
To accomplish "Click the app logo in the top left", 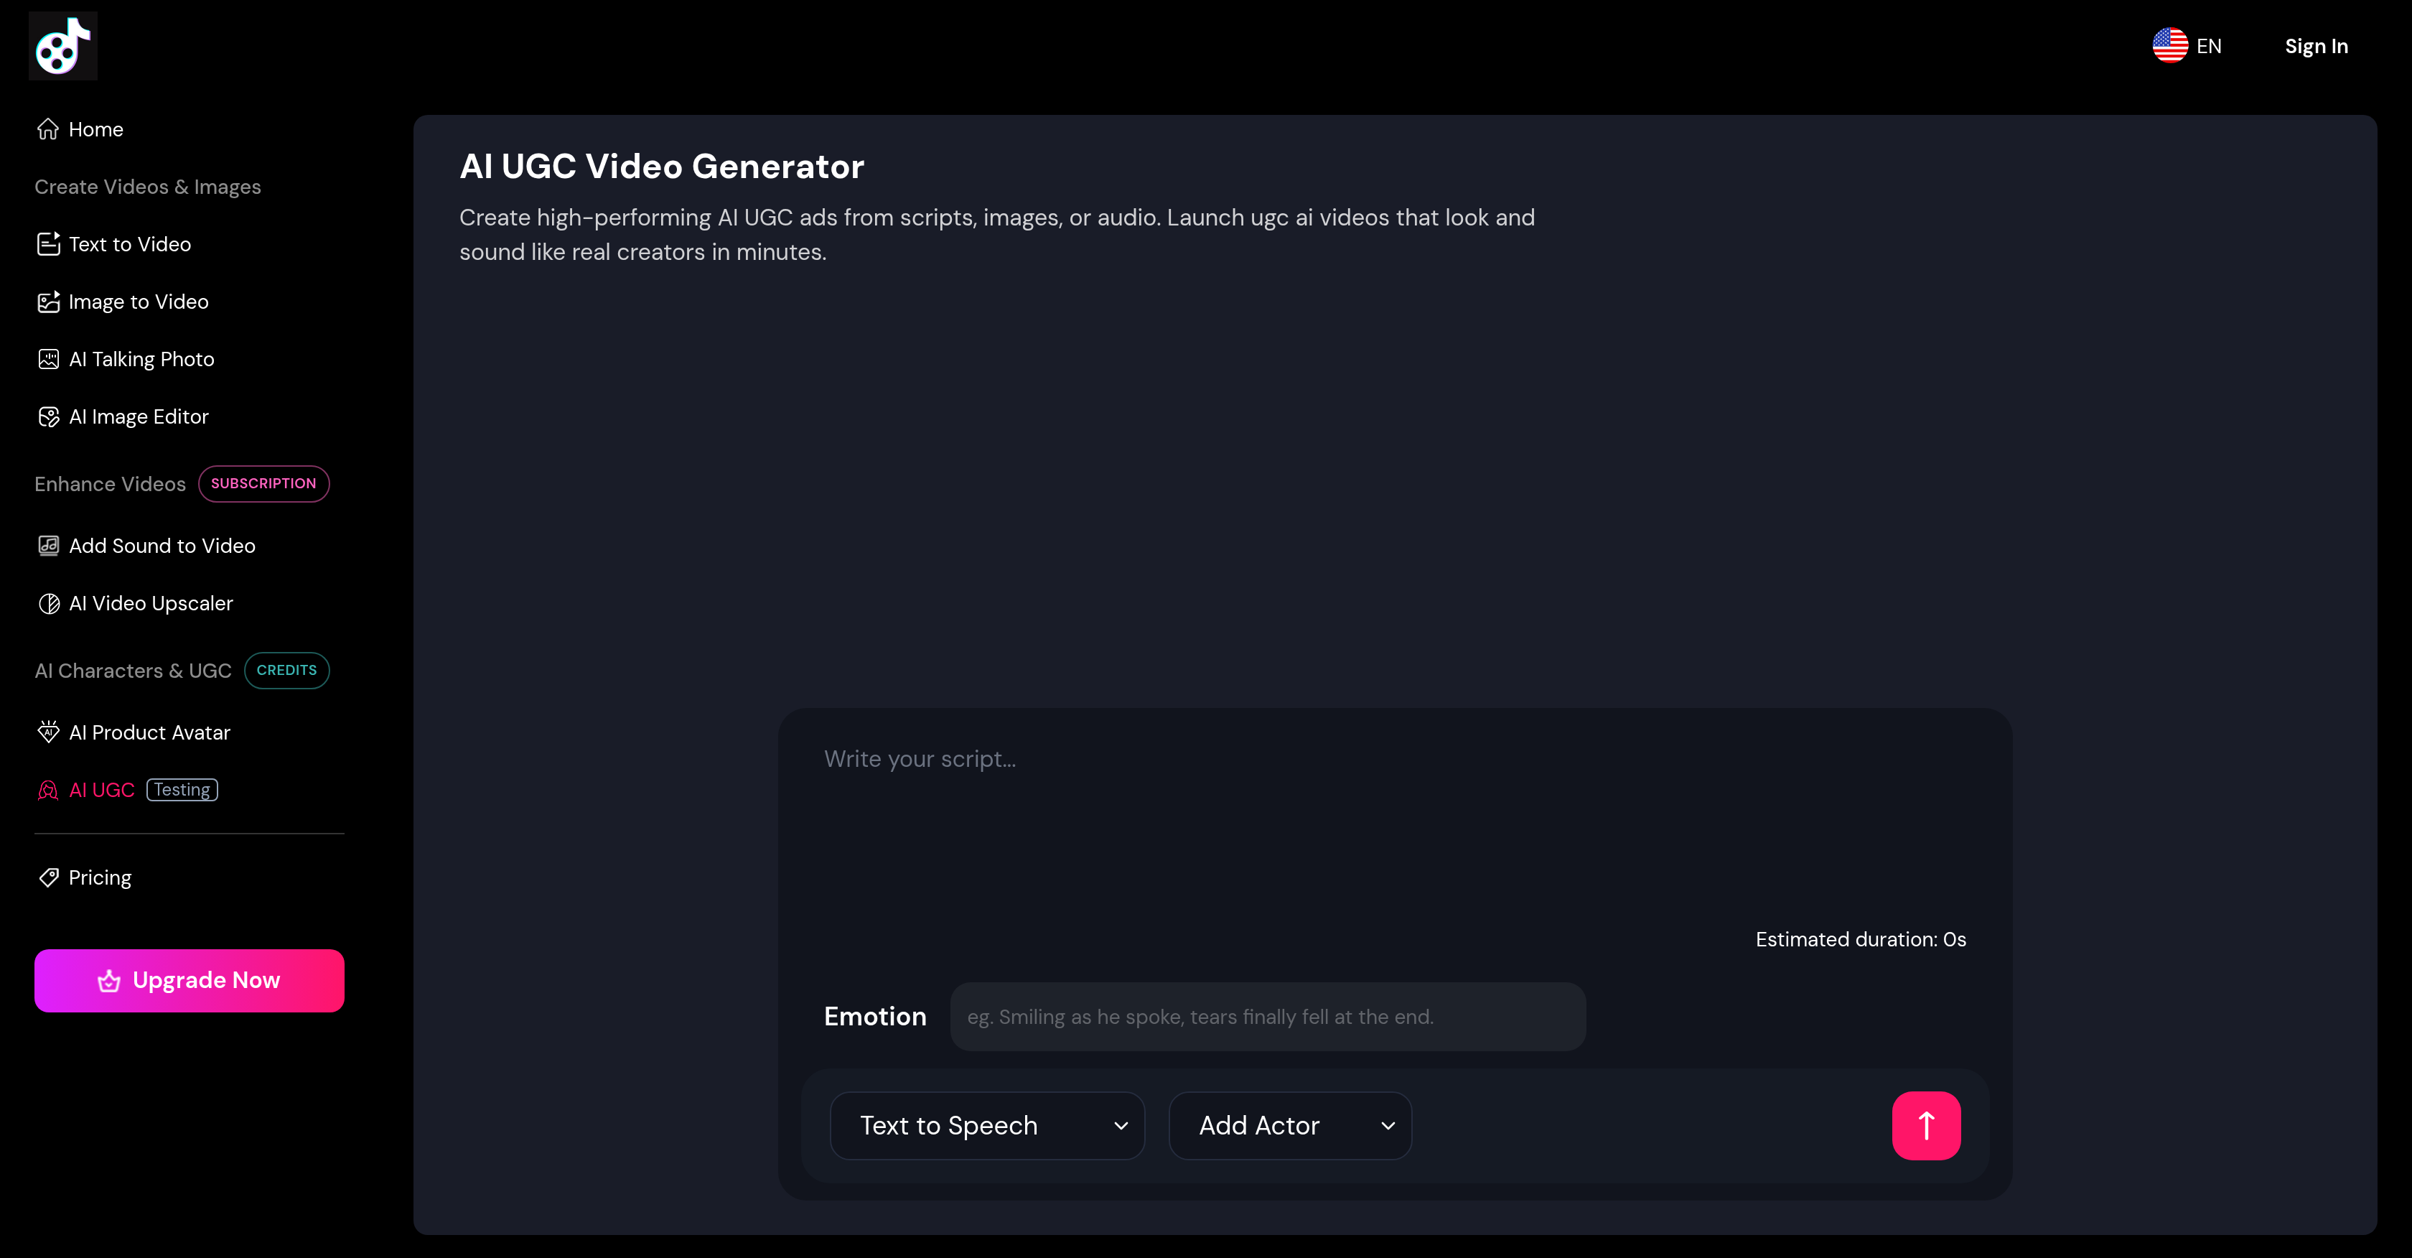I will [x=62, y=45].
